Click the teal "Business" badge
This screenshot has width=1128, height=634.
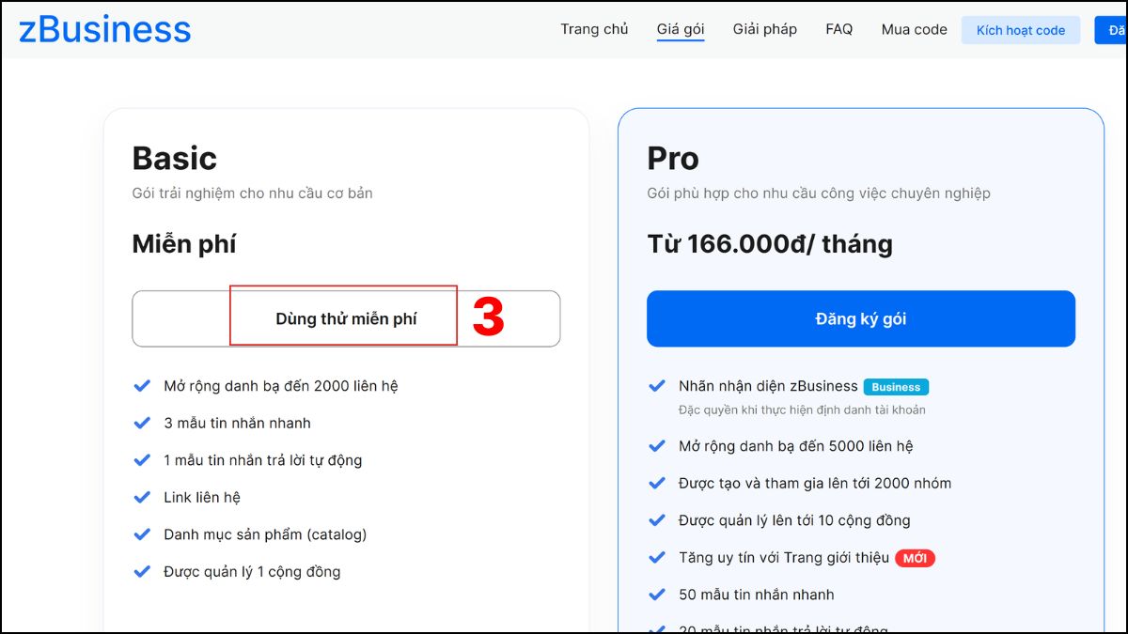896,386
